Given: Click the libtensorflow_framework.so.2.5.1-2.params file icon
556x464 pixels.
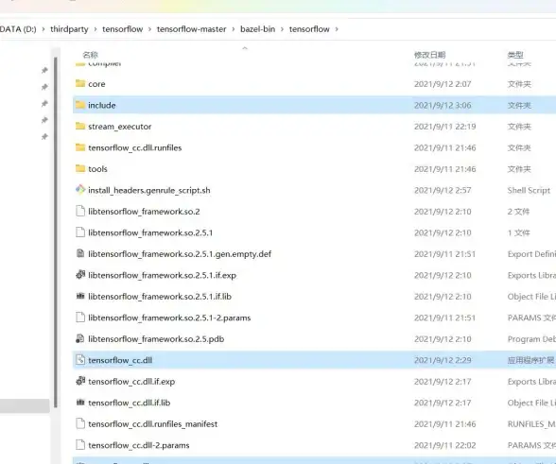Looking at the screenshot, I should [80, 318].
